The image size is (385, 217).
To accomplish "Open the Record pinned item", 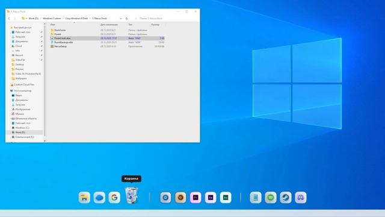I will click(x=19, y=55).
